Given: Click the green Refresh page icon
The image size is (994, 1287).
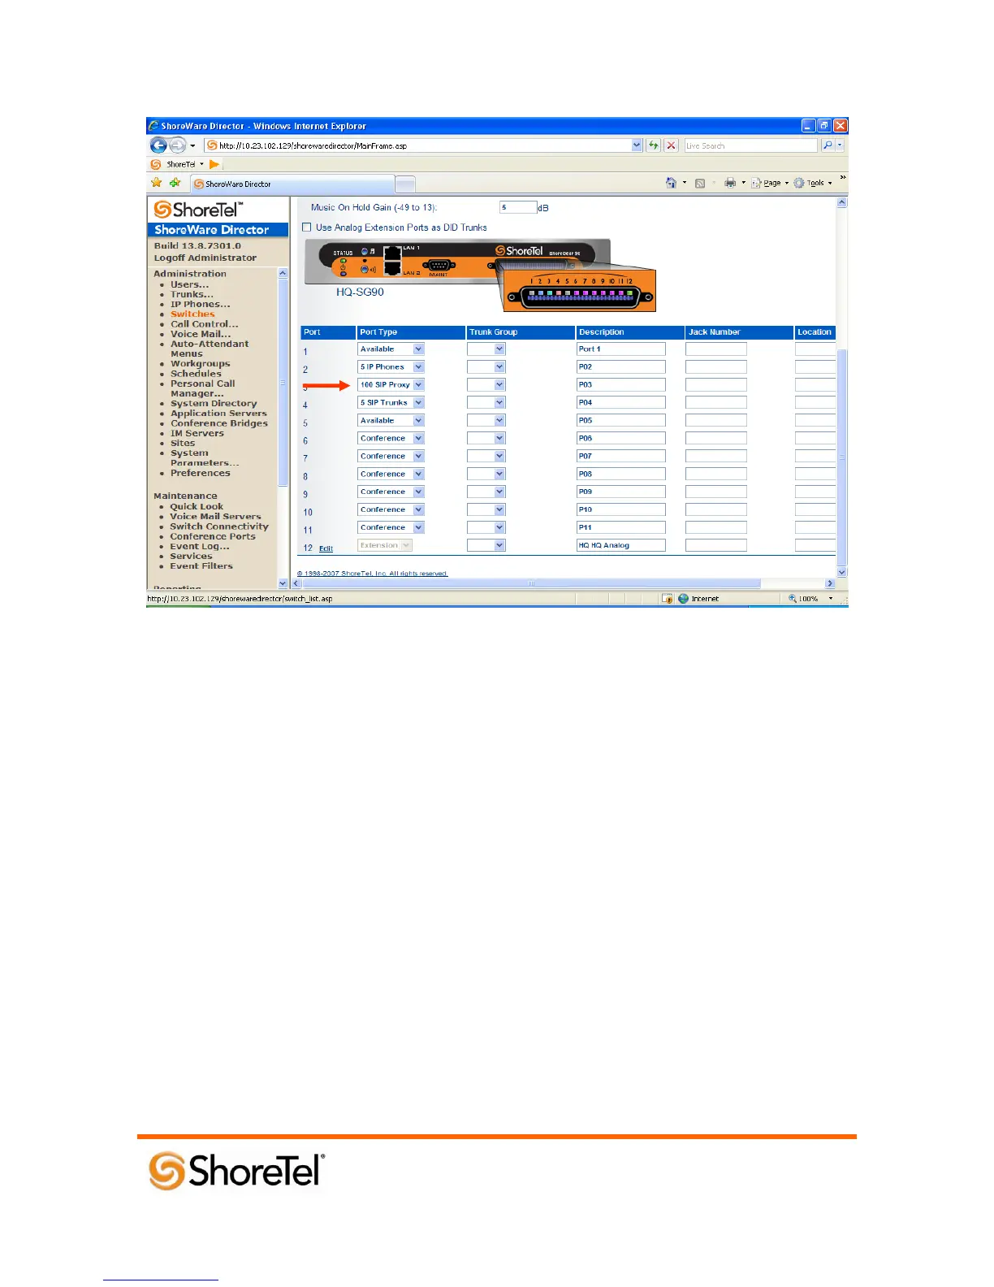Looking at the screenshot, I should coord(653,145).
